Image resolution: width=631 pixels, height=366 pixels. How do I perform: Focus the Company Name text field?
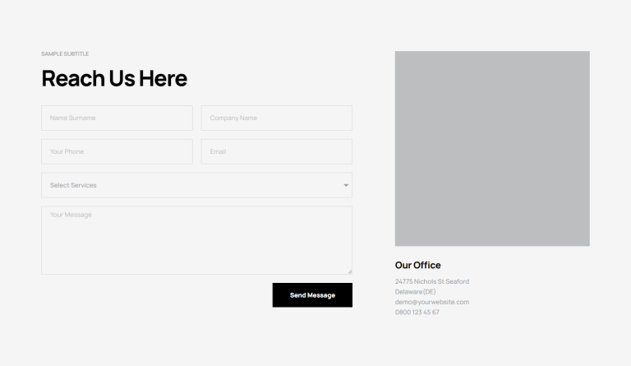coord(276,118)
